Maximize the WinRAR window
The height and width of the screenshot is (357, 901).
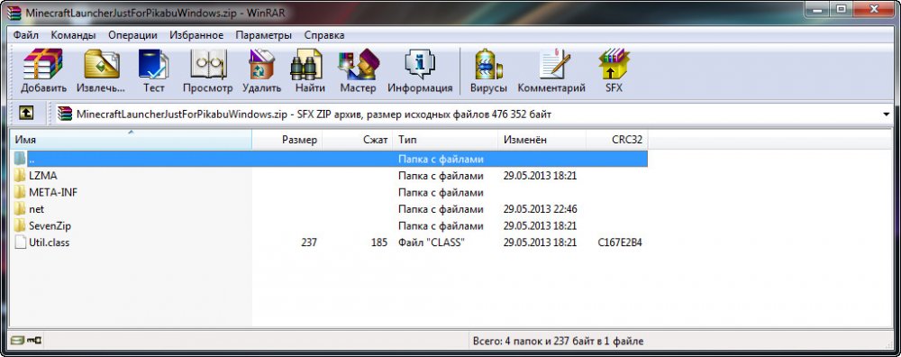(841, 9)
